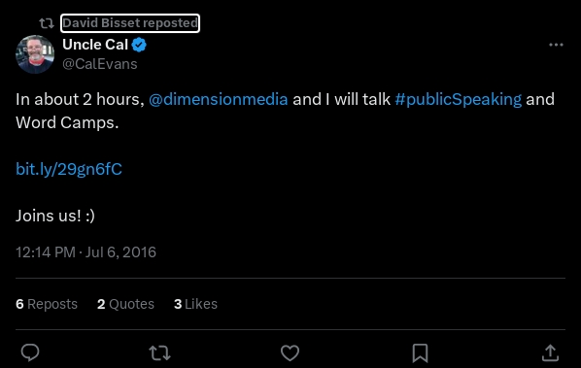Click the 12:14 PM · Jul 6, 2016 timestamp

[x=85, y=252]
